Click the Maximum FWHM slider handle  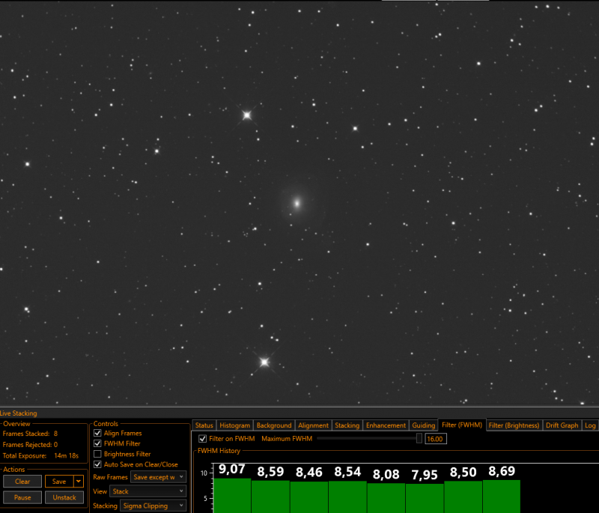(x=419, y=439)
